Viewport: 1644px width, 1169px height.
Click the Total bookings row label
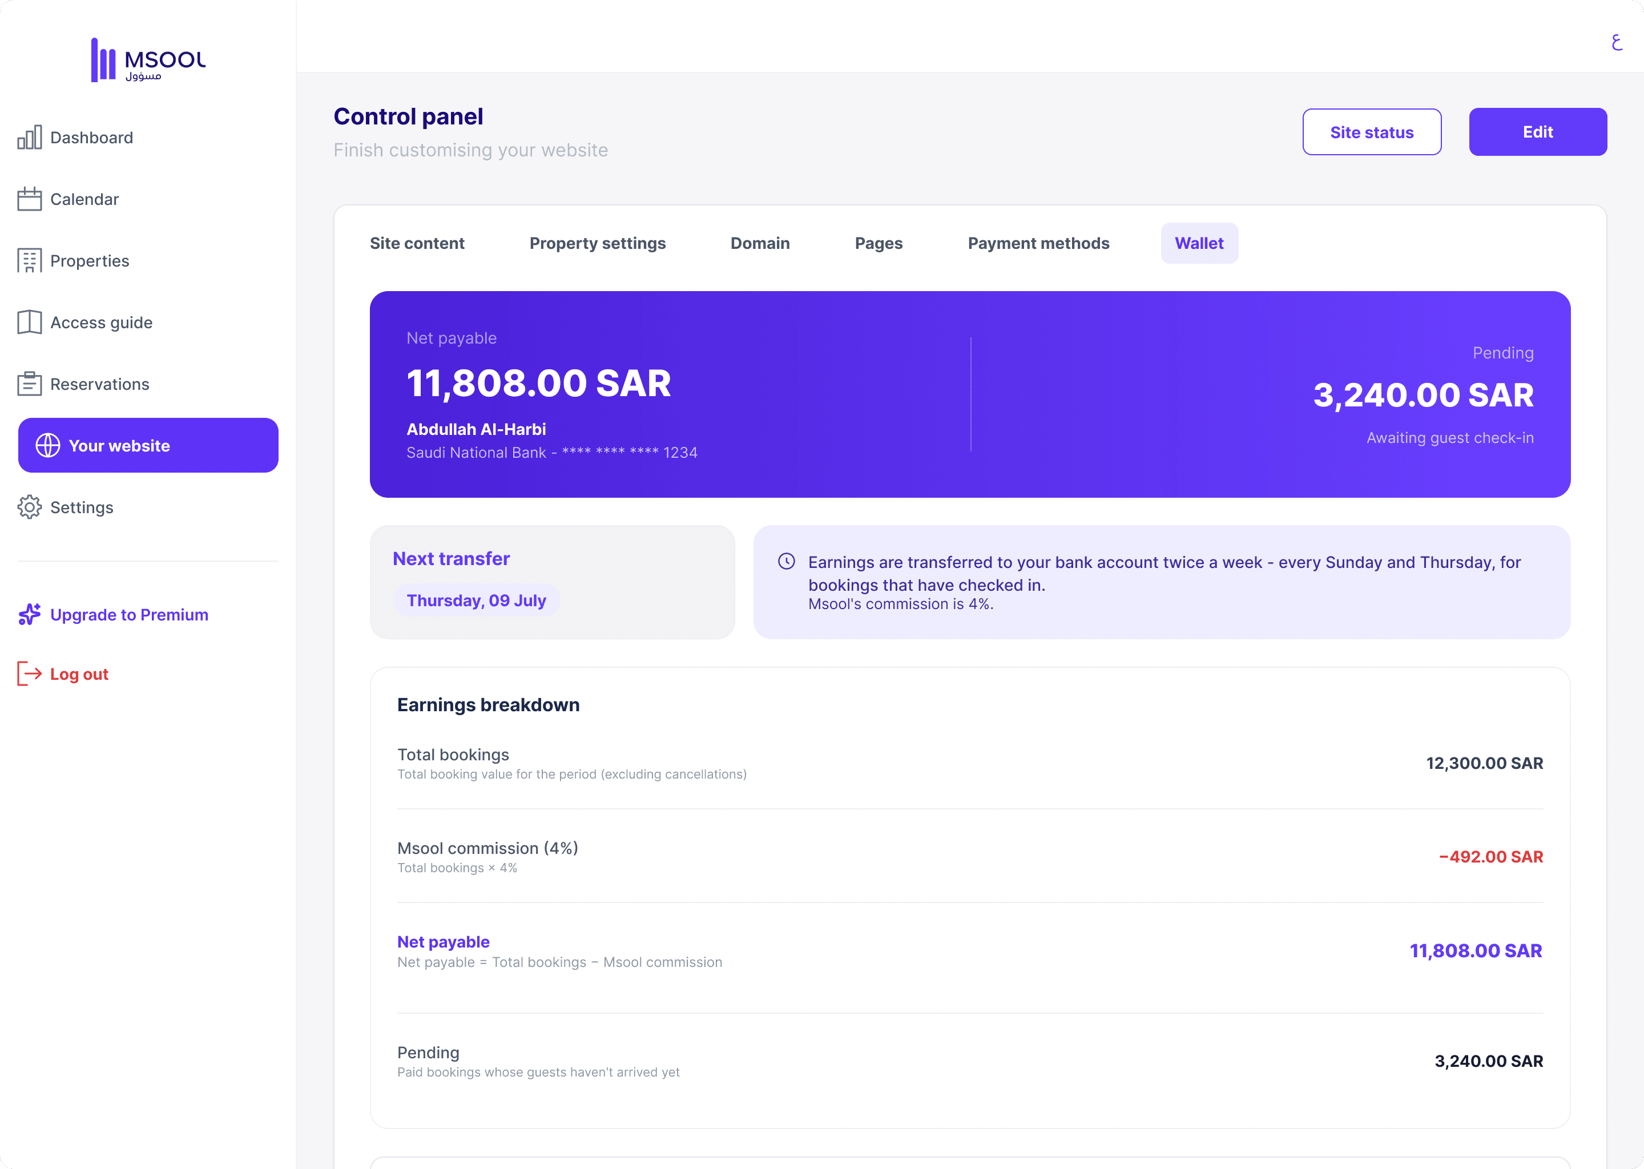[x=453, y=755]
